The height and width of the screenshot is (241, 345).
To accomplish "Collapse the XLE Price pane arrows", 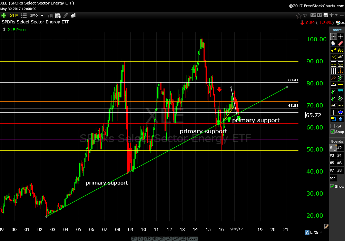I will [4, 30].
